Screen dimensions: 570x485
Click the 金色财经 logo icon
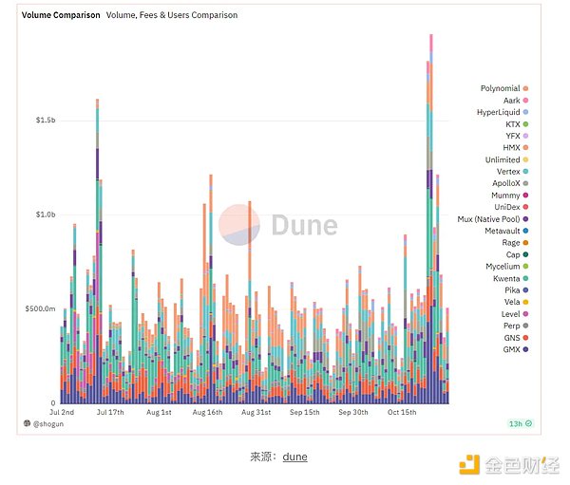click(x=470, y=464)
